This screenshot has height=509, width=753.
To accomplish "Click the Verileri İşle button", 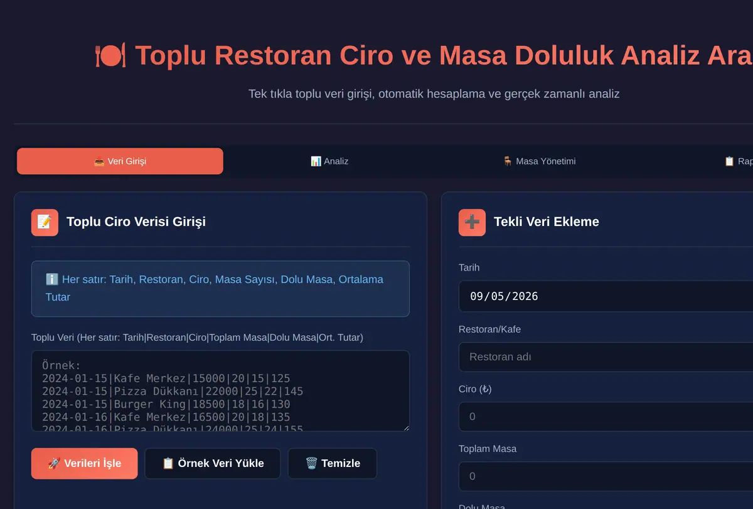I will 85,463.
